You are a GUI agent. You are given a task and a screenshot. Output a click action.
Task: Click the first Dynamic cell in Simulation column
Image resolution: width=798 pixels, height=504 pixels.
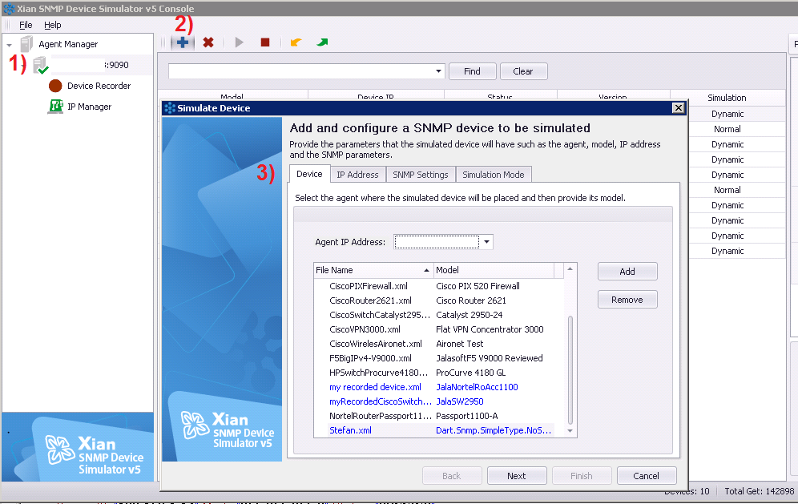tap(727, 114)
